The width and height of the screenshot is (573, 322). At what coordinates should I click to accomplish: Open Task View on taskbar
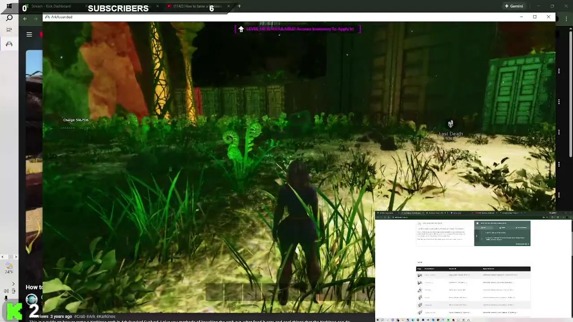(9, 30)
